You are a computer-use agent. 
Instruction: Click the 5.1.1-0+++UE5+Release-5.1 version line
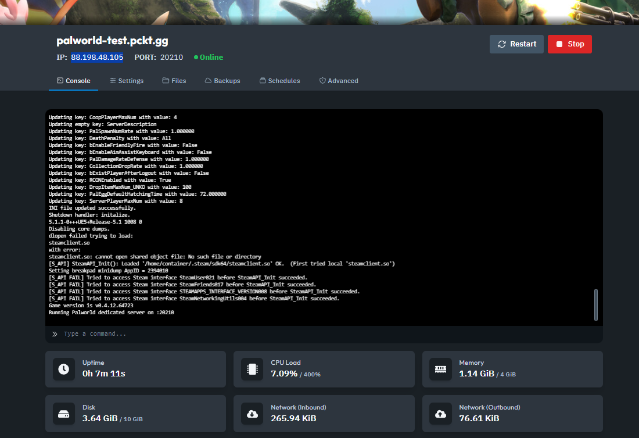[95, 222]
